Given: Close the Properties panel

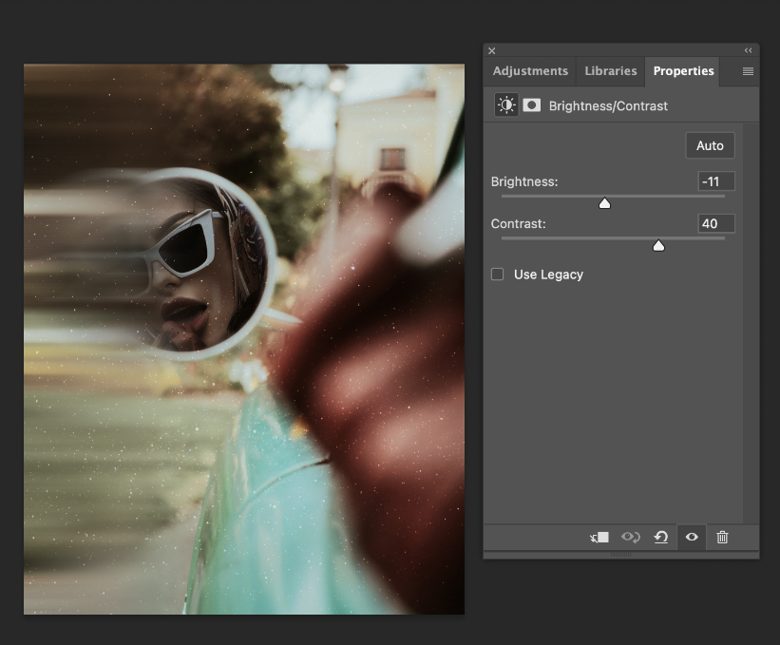Looking at the screenshot, I should pos(491,50).
